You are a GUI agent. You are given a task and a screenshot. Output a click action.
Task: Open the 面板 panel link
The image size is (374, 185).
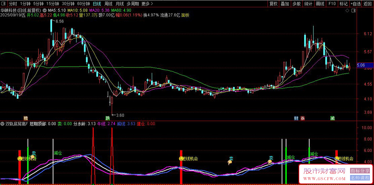tap(186, 15)
